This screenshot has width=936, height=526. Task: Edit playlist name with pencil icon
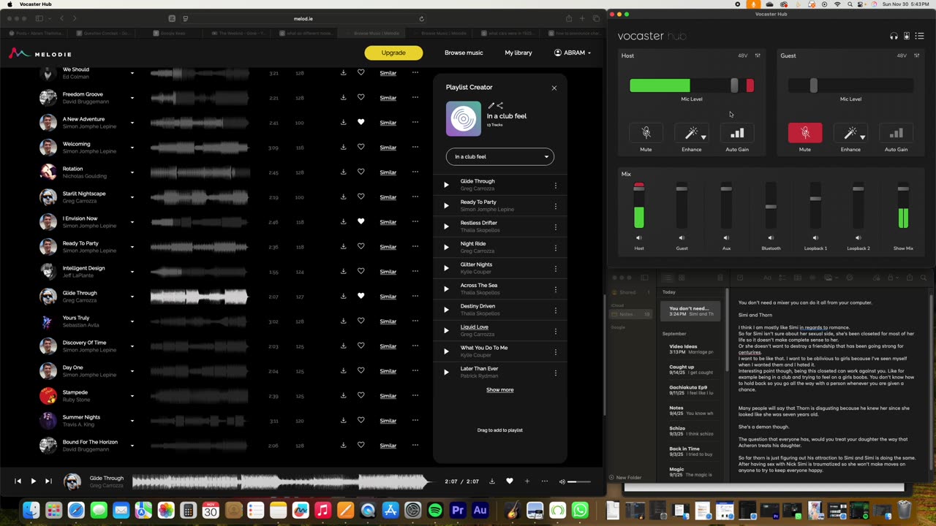point(491,106)
